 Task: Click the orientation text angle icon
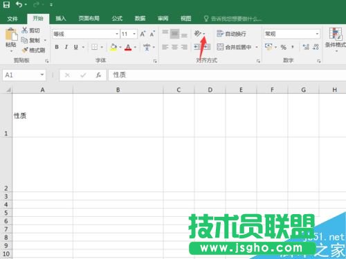[198, 34]
